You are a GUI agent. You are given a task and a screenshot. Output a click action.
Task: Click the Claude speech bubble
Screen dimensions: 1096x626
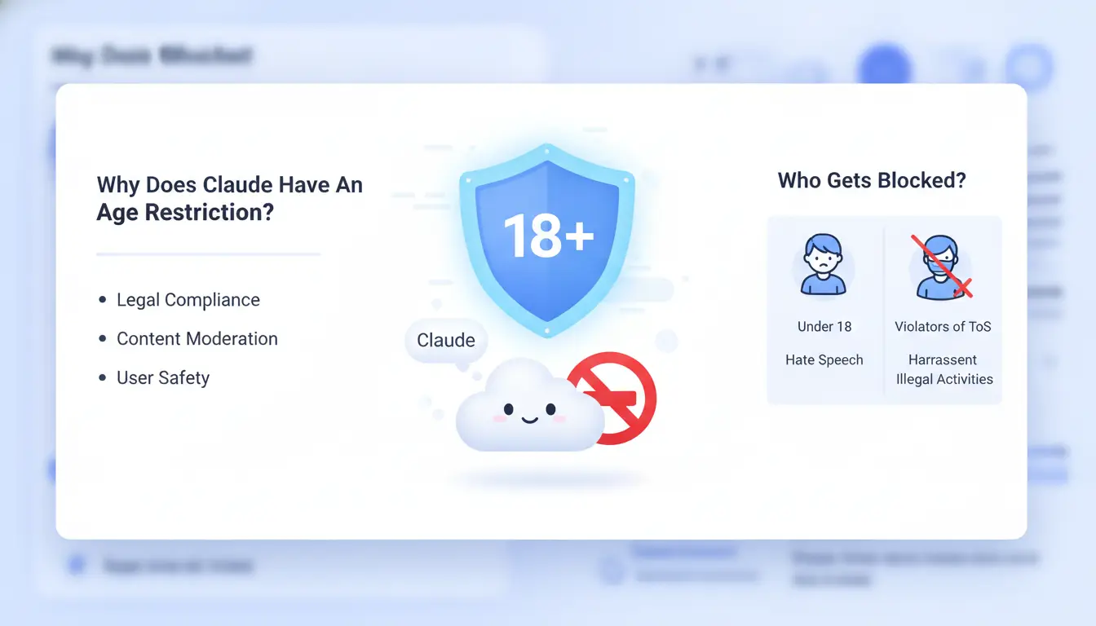point(446,341)
